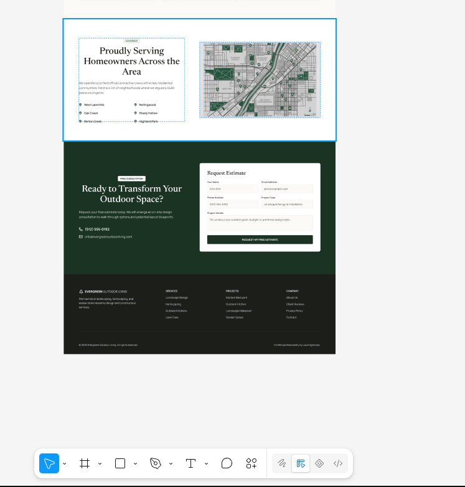This screenshot has height=487, width=465.
Task: Click the Privacy Policy footer link
Action: click(294, 310)
